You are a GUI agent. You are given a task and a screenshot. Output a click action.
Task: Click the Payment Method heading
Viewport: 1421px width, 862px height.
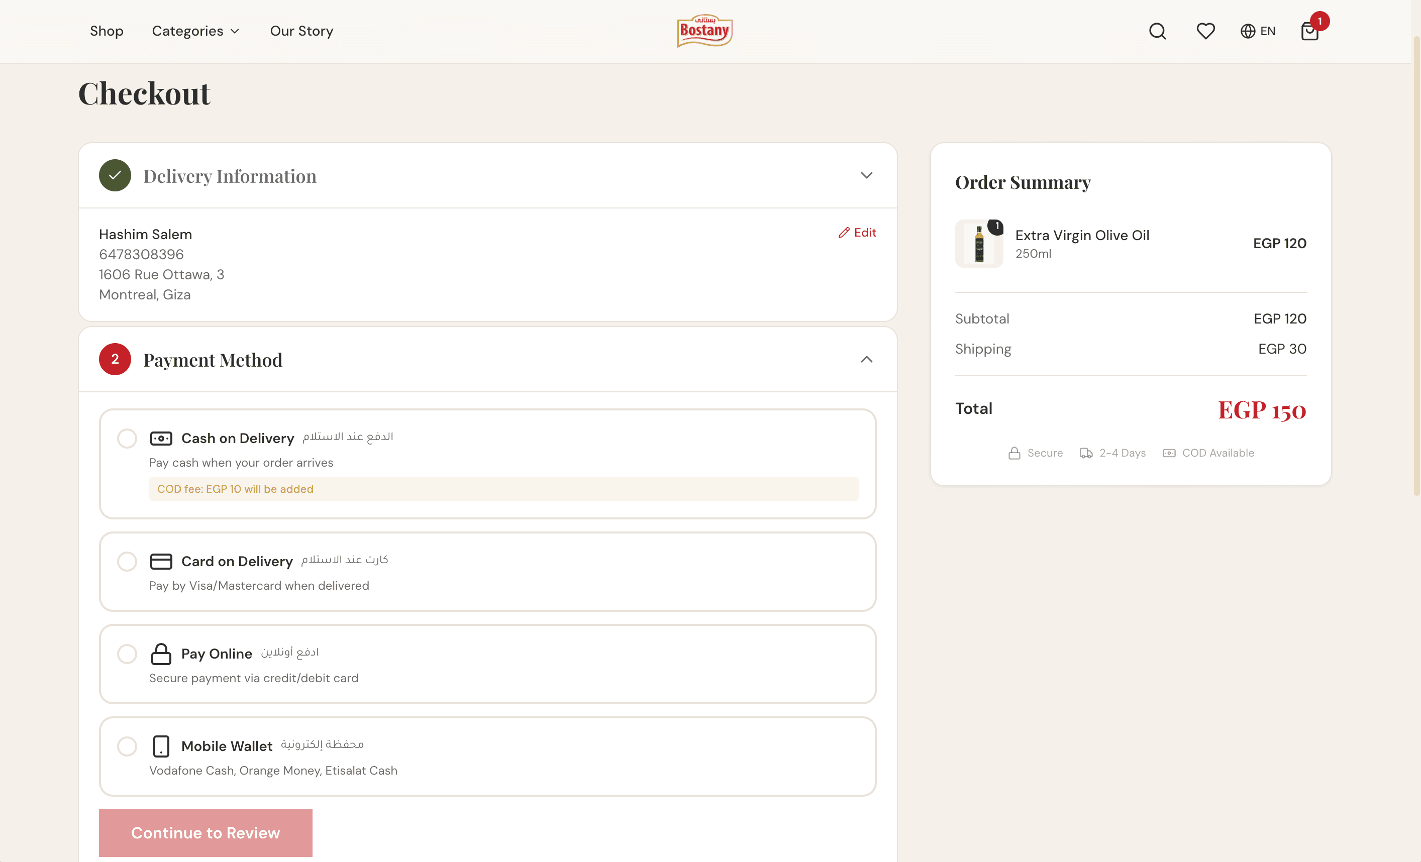coord(213,360)
